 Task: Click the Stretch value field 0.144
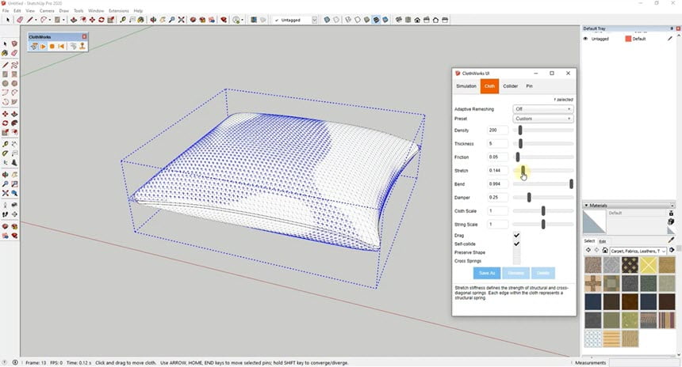pyautogui.click(x=497, y=171)
